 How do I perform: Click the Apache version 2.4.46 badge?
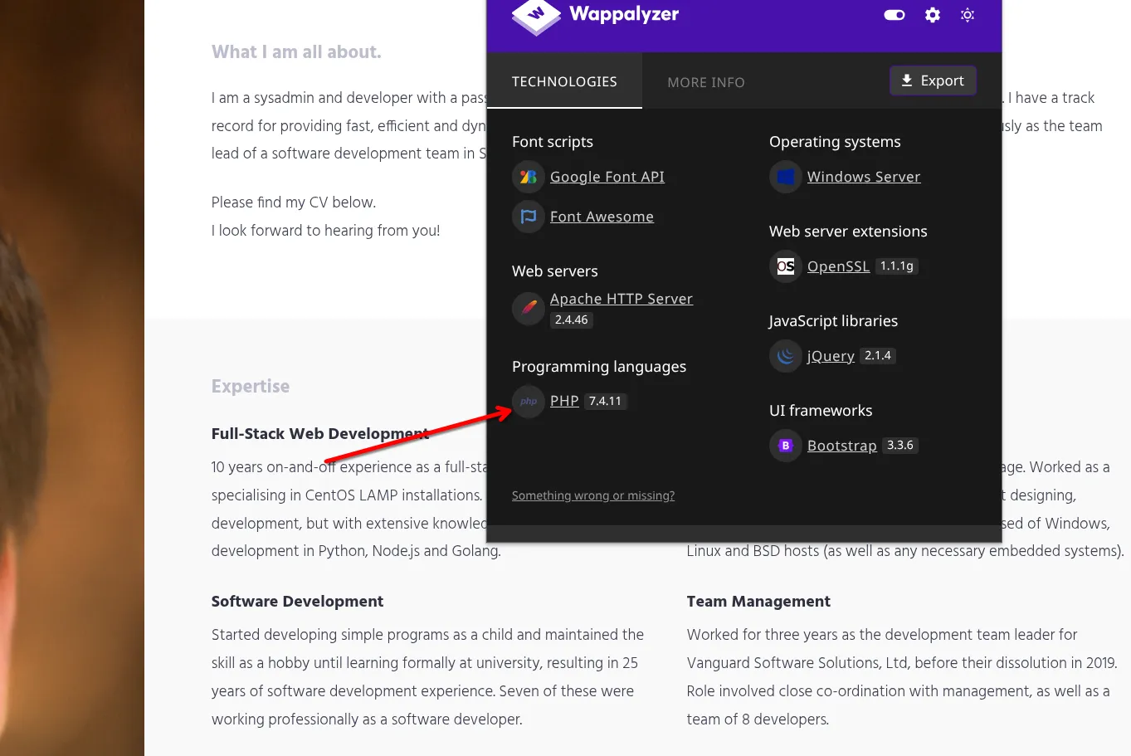pos(572,319)
